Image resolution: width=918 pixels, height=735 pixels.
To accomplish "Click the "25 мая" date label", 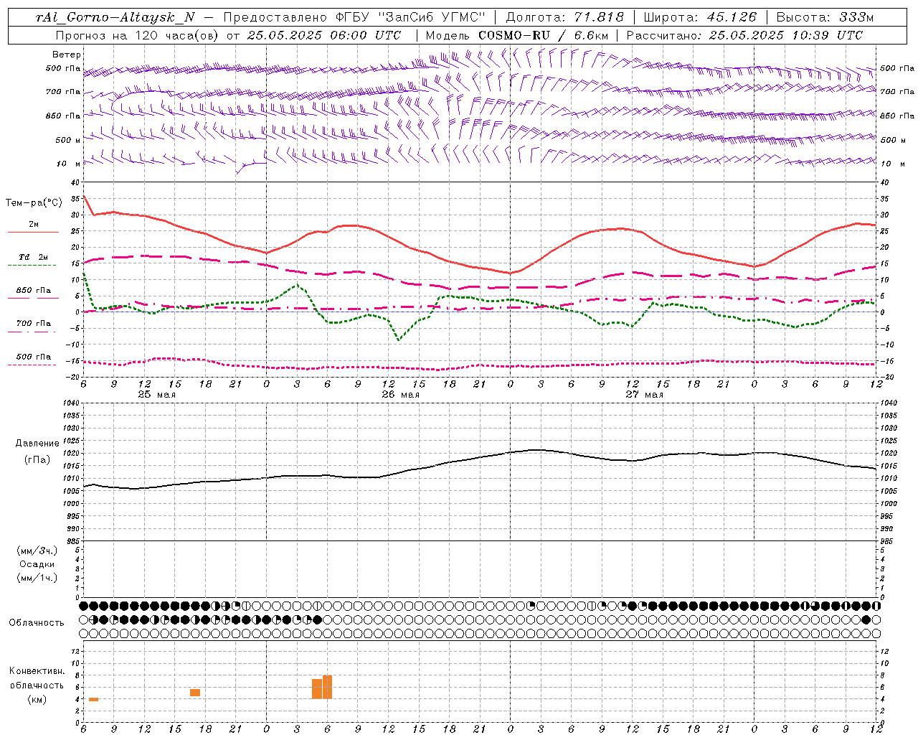I will [x=156, y=395].
